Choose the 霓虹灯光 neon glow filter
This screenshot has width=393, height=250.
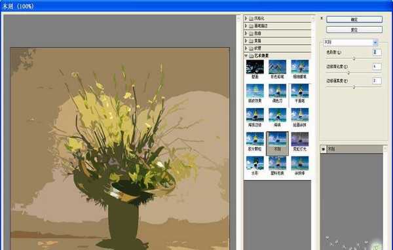(x=300, y=141)
